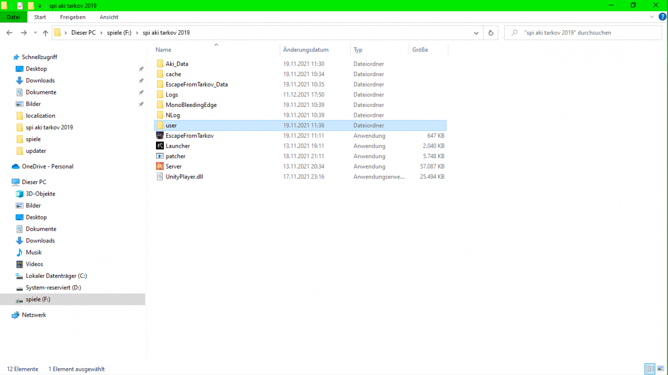Select the UnityPlayer.dll file icon

[x=160, y=177]
